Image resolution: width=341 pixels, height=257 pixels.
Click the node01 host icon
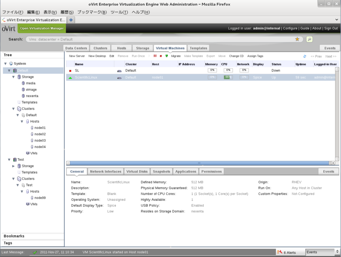tap(32, 128)
